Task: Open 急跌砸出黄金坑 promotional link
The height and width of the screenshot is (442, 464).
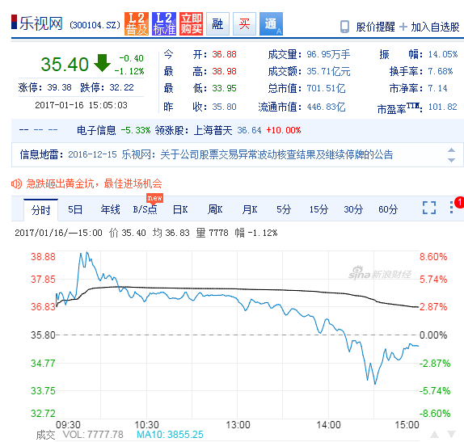Action: (x=94, y=183)
